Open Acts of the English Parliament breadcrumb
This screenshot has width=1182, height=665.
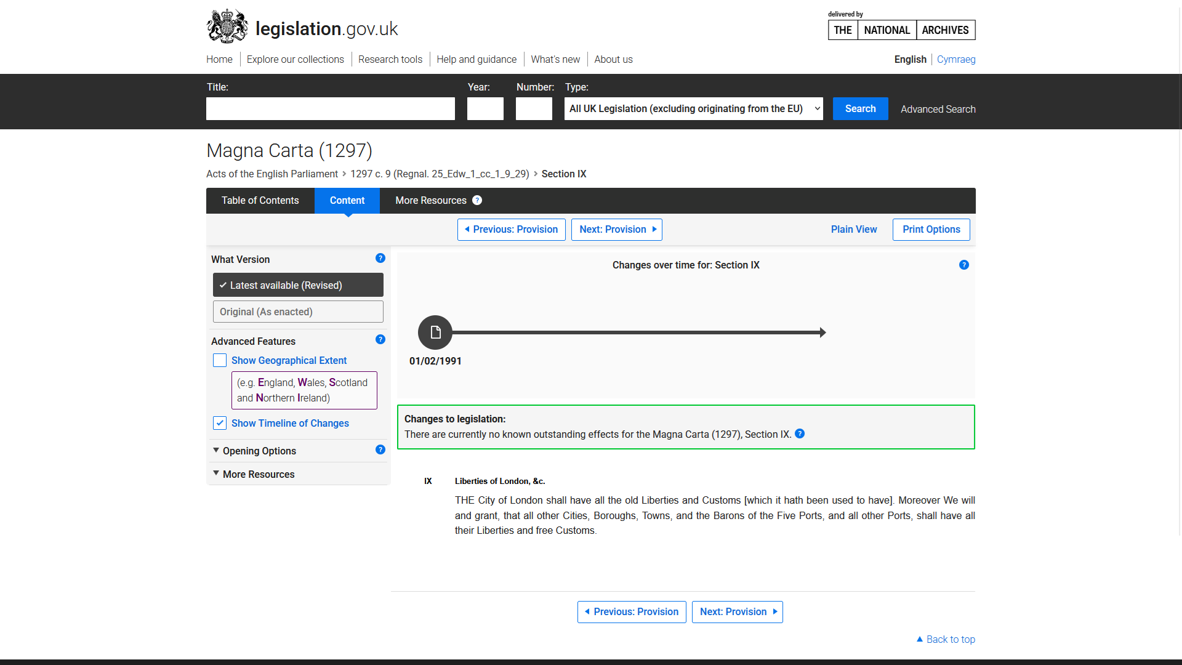[x=272, y=174]
